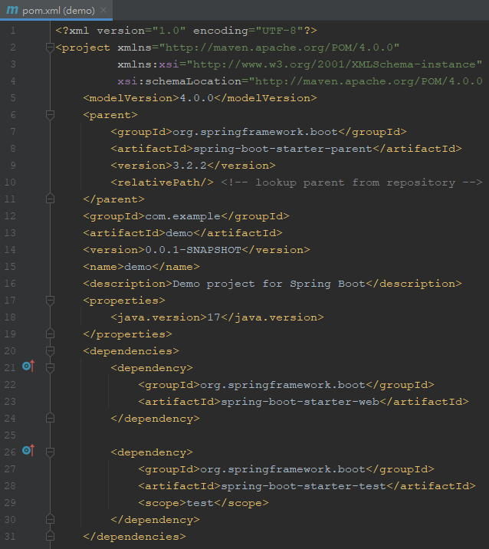
Task: Click the 'lookup parent from repository' comment
Action: point(352,182)
